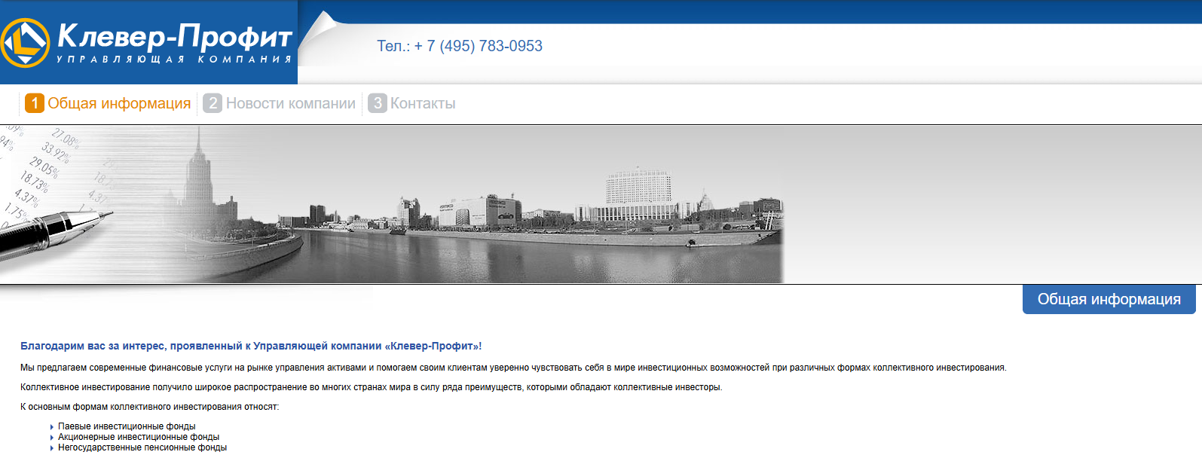This screenshot has height=458, width=1202.
Task: Click the list item Акционерные инвестиционные фонды
Action: [x=139, y=437]
